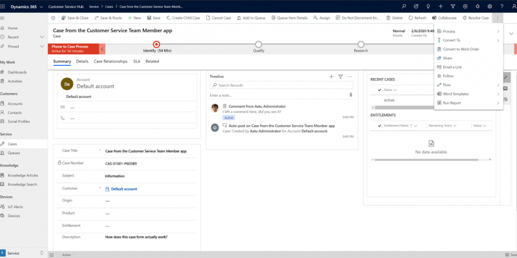Click Cancel Case command
The width and height of the screenshot is (517, 258).
point(218,18)
